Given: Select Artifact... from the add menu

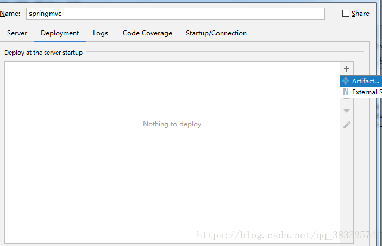Looking at the screenshot, I should 361,81.
